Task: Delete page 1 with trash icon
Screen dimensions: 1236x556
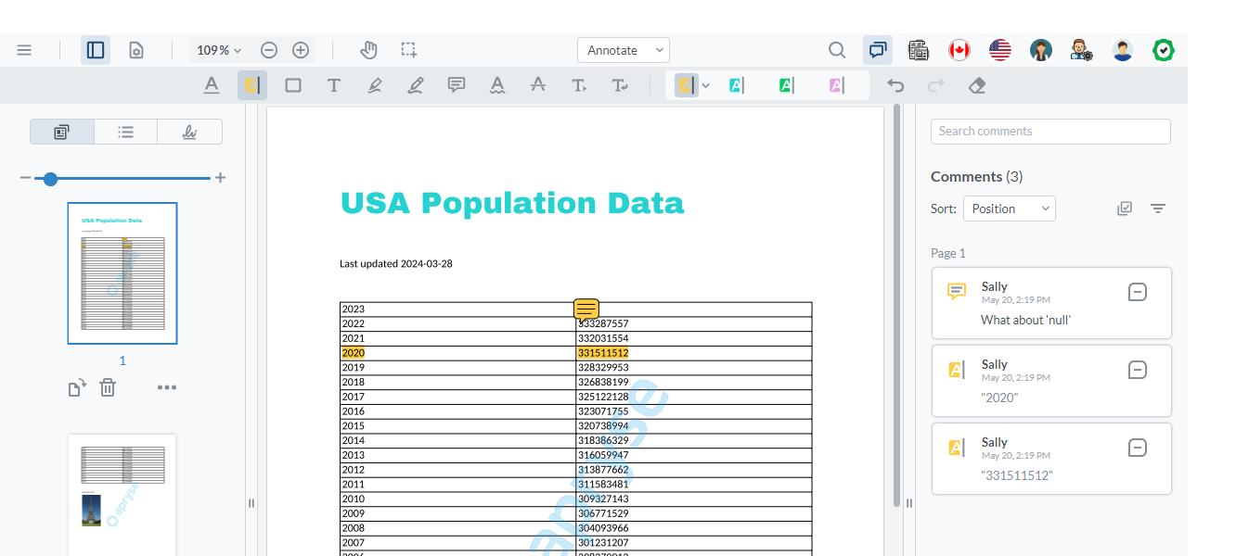Action: pos(108,387)
